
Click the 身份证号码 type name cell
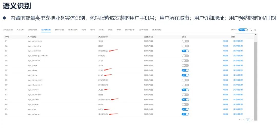coord(104,100)
